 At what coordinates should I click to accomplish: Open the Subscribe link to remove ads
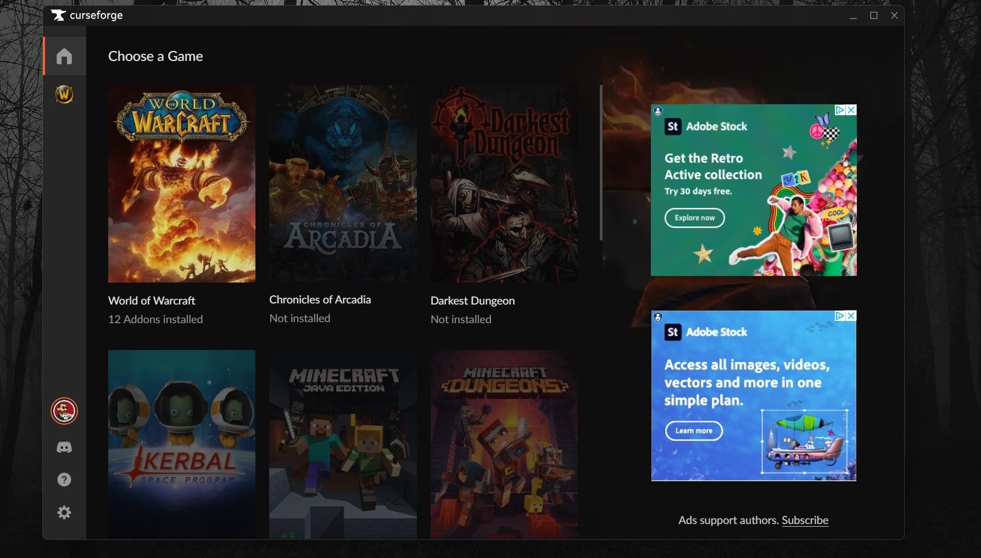click(805, 520)
